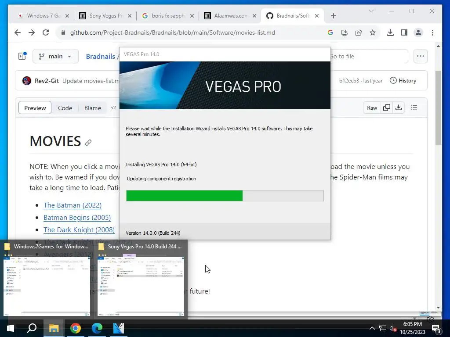The image size is (450, 337).
Task: Open Rev2-Git author link
Action: tap(47, 81)
